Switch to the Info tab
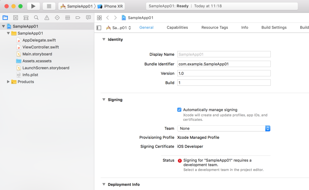This screenshot has height=190, width=309. 244,27
